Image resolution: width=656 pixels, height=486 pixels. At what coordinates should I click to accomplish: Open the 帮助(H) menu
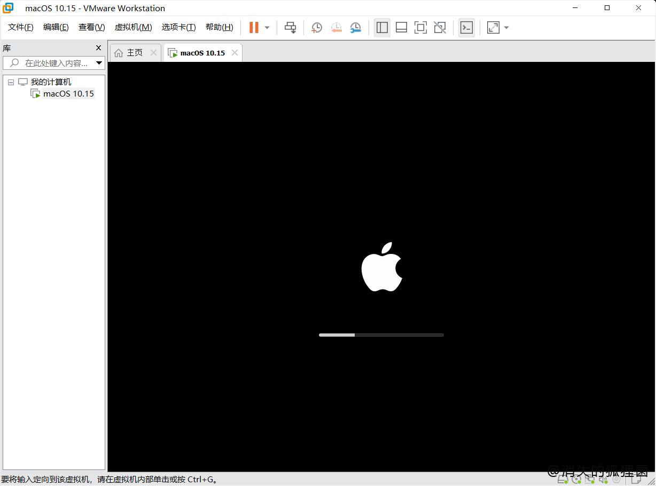point(220,27)
